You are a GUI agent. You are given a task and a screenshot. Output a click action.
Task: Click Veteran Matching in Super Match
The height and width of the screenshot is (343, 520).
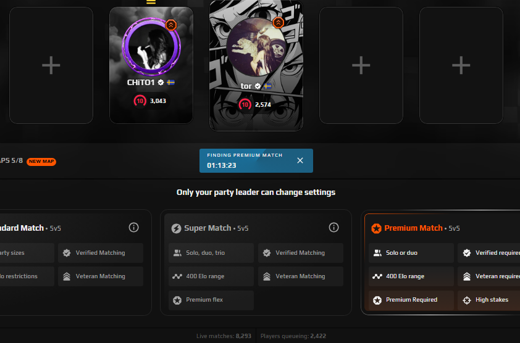click(x=301, y=276)
